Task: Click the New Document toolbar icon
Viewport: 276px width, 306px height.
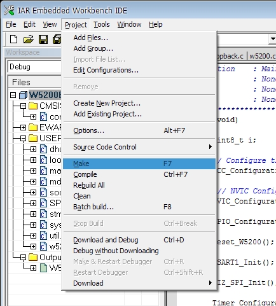Action: point(14,39)
